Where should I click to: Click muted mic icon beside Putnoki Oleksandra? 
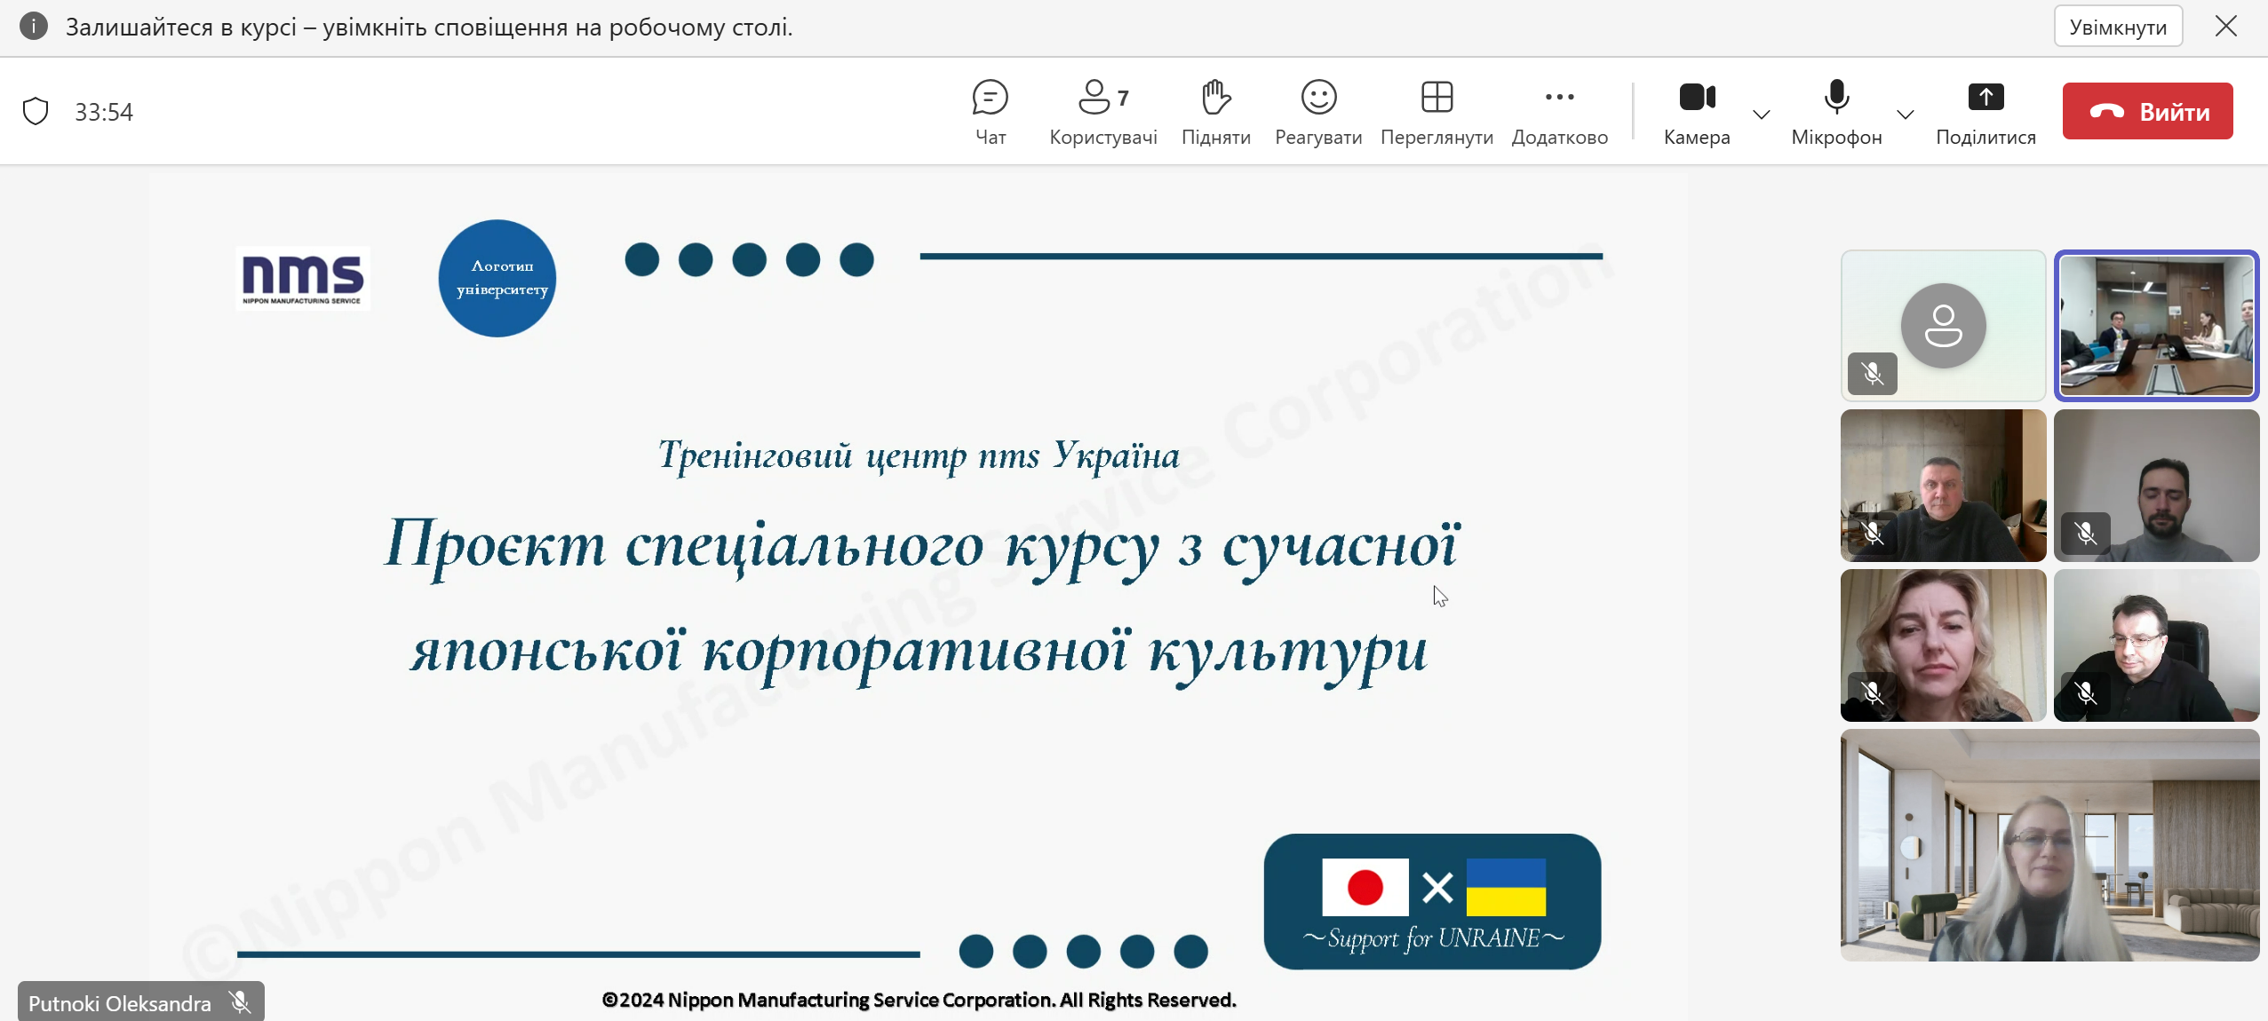[x=240, y=1003]
